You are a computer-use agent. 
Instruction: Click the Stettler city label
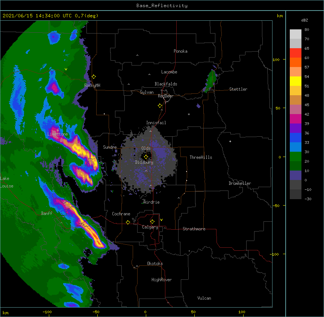click(x=238, y=89)
